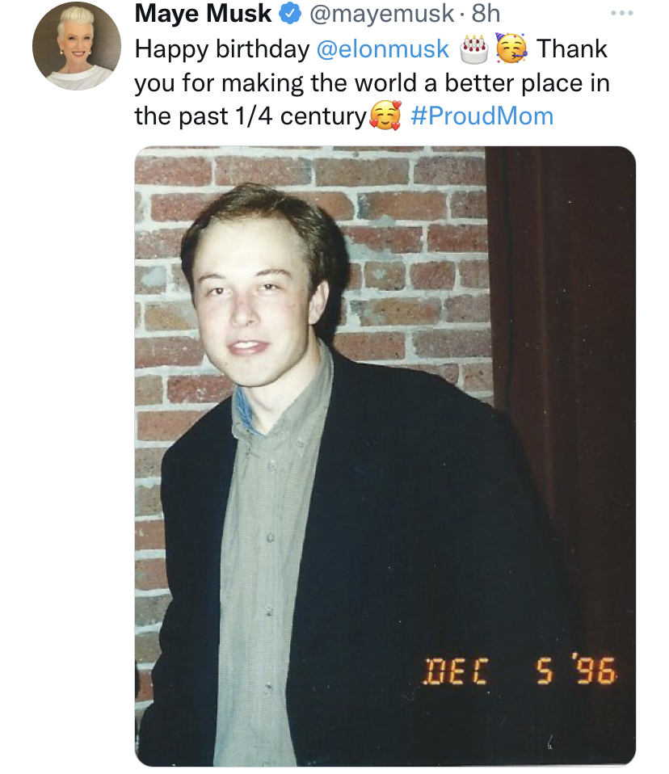Screen dimensions: 669x774
Task: Click the word "Thank" after the emojis
Action: click(x=572, y=48)
